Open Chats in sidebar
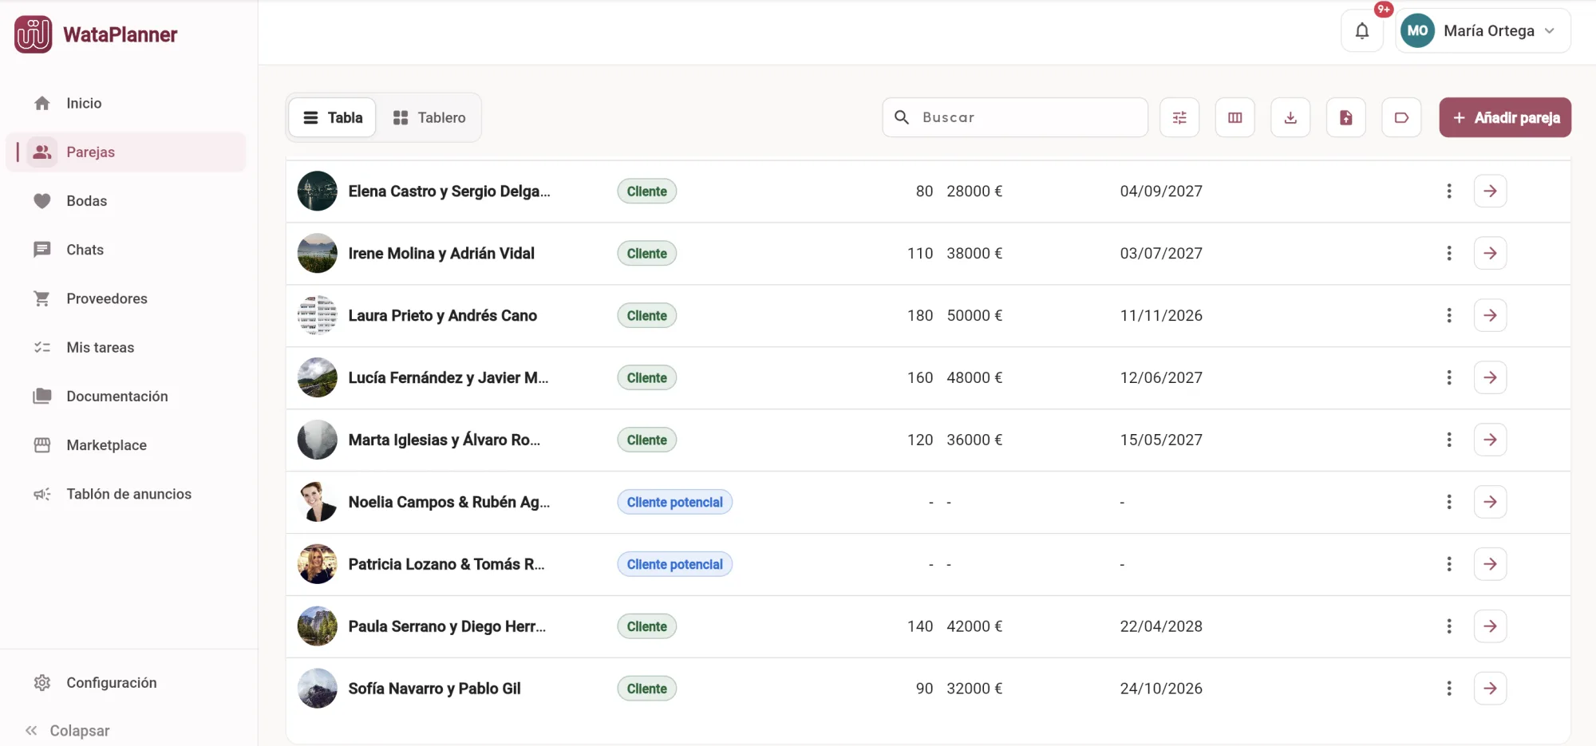The height and width of the screenshot is (746, 1596). click(x=126, y=250)
